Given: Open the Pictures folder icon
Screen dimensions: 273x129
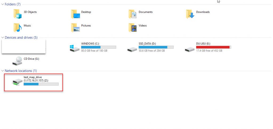Looking at the screenshot, I should click(75, 28).
